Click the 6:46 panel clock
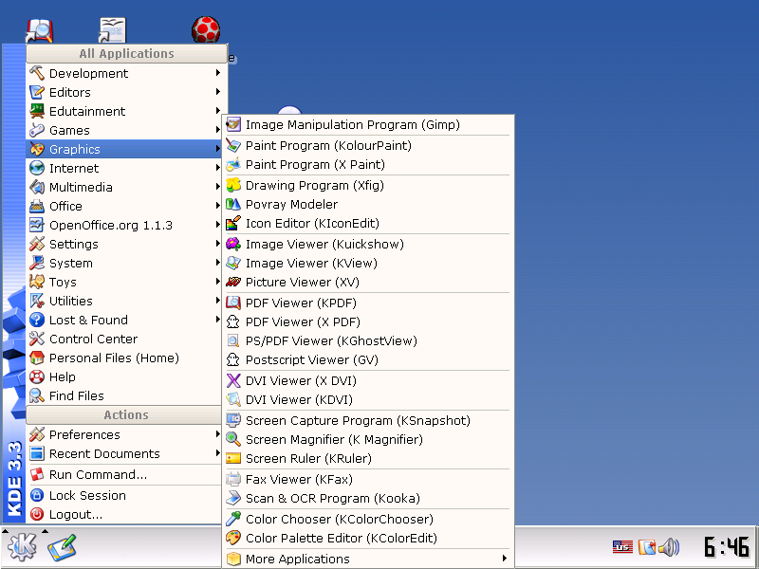This screenshot has width=759, height=569. 727,547
